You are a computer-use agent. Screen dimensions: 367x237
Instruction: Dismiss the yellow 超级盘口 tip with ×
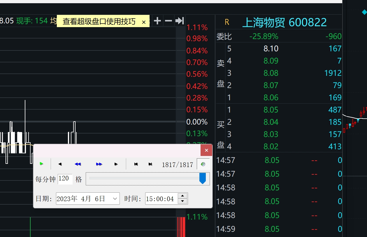pos(144,22)
